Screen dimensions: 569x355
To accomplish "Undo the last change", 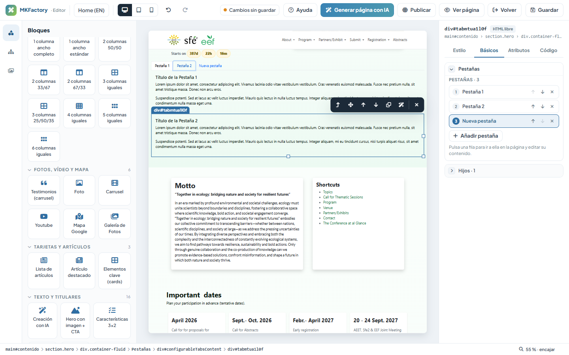I will click(x=168, y=10).
